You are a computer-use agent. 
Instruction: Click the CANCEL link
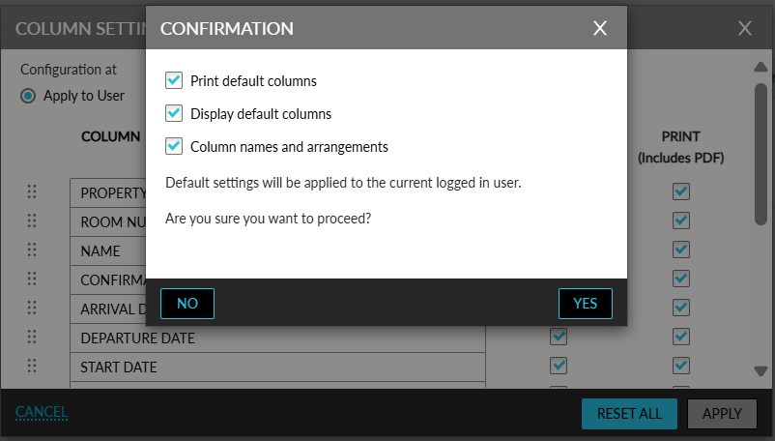[42, 412]
